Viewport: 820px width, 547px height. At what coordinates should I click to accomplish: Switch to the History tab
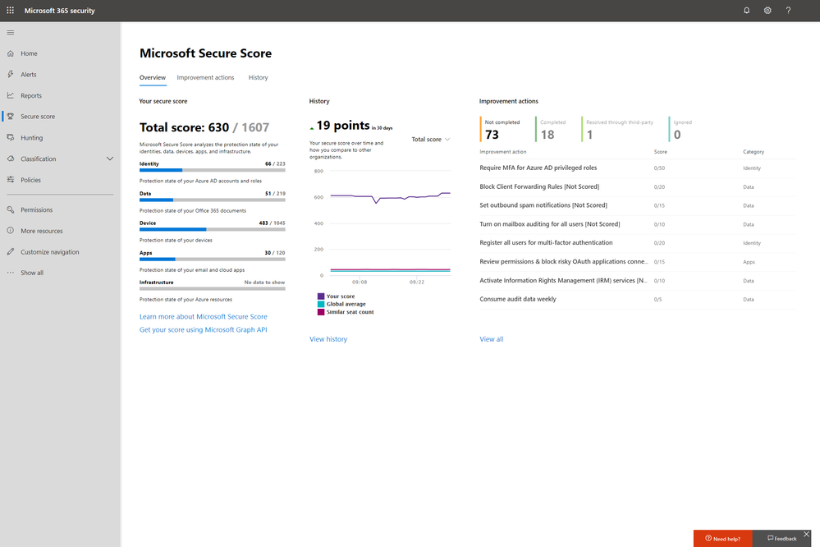pos(258,77)
